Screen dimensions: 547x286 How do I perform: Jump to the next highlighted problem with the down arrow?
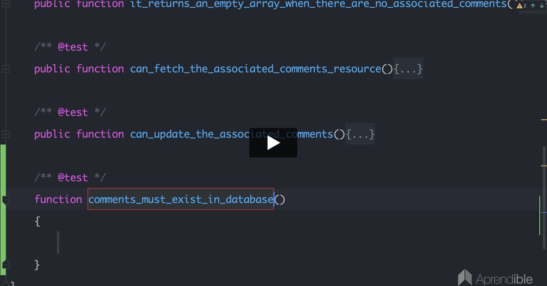click(542, 6)
